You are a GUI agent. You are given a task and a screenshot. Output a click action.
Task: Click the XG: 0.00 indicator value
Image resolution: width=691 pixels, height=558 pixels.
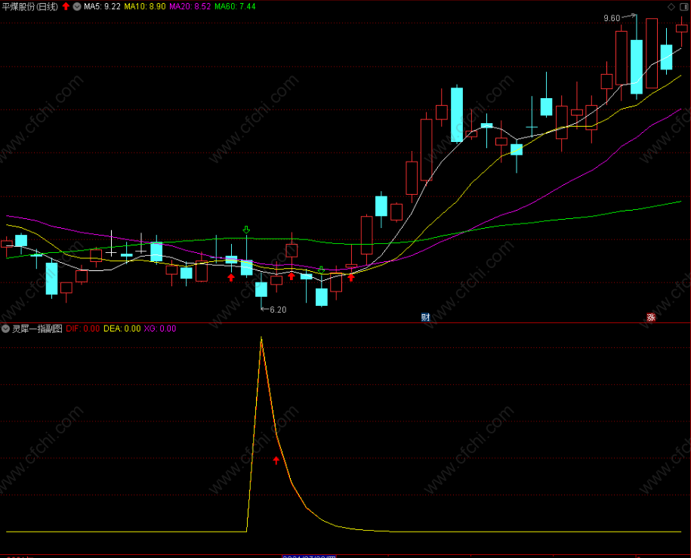coord(160,328)
